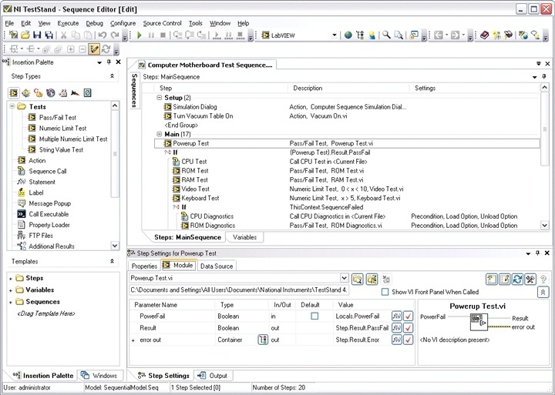Viewport: 555px width, 395px height.
Task: Click the Save icon in the toolbar
Action: (x=35, y=35)
